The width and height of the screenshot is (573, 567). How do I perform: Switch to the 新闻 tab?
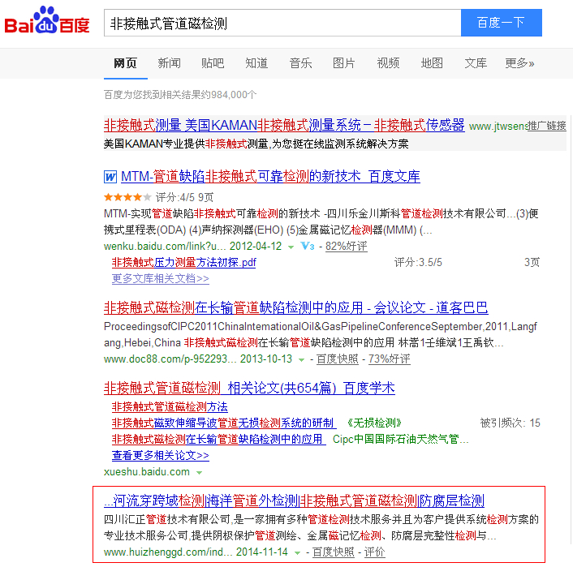coord(169,63)
